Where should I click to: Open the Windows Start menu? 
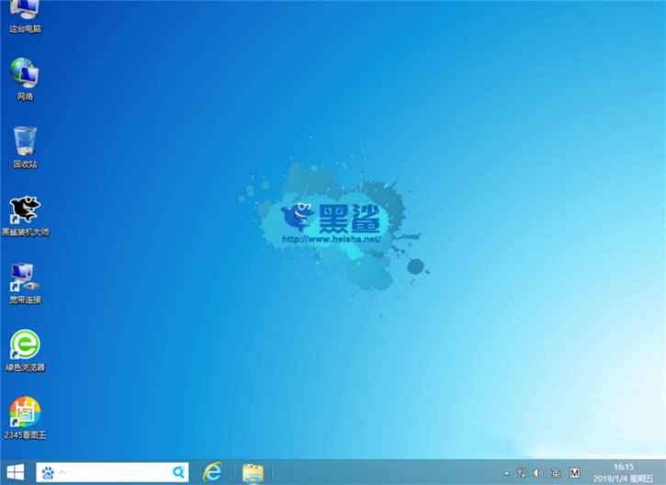pyautogui.click(x=16, y=472)
